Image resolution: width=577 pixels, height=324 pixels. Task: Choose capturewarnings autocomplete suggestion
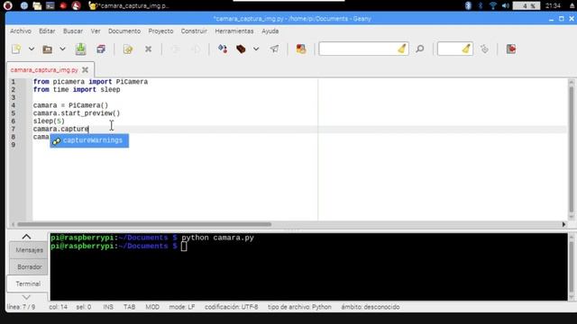tap(89, 140)
